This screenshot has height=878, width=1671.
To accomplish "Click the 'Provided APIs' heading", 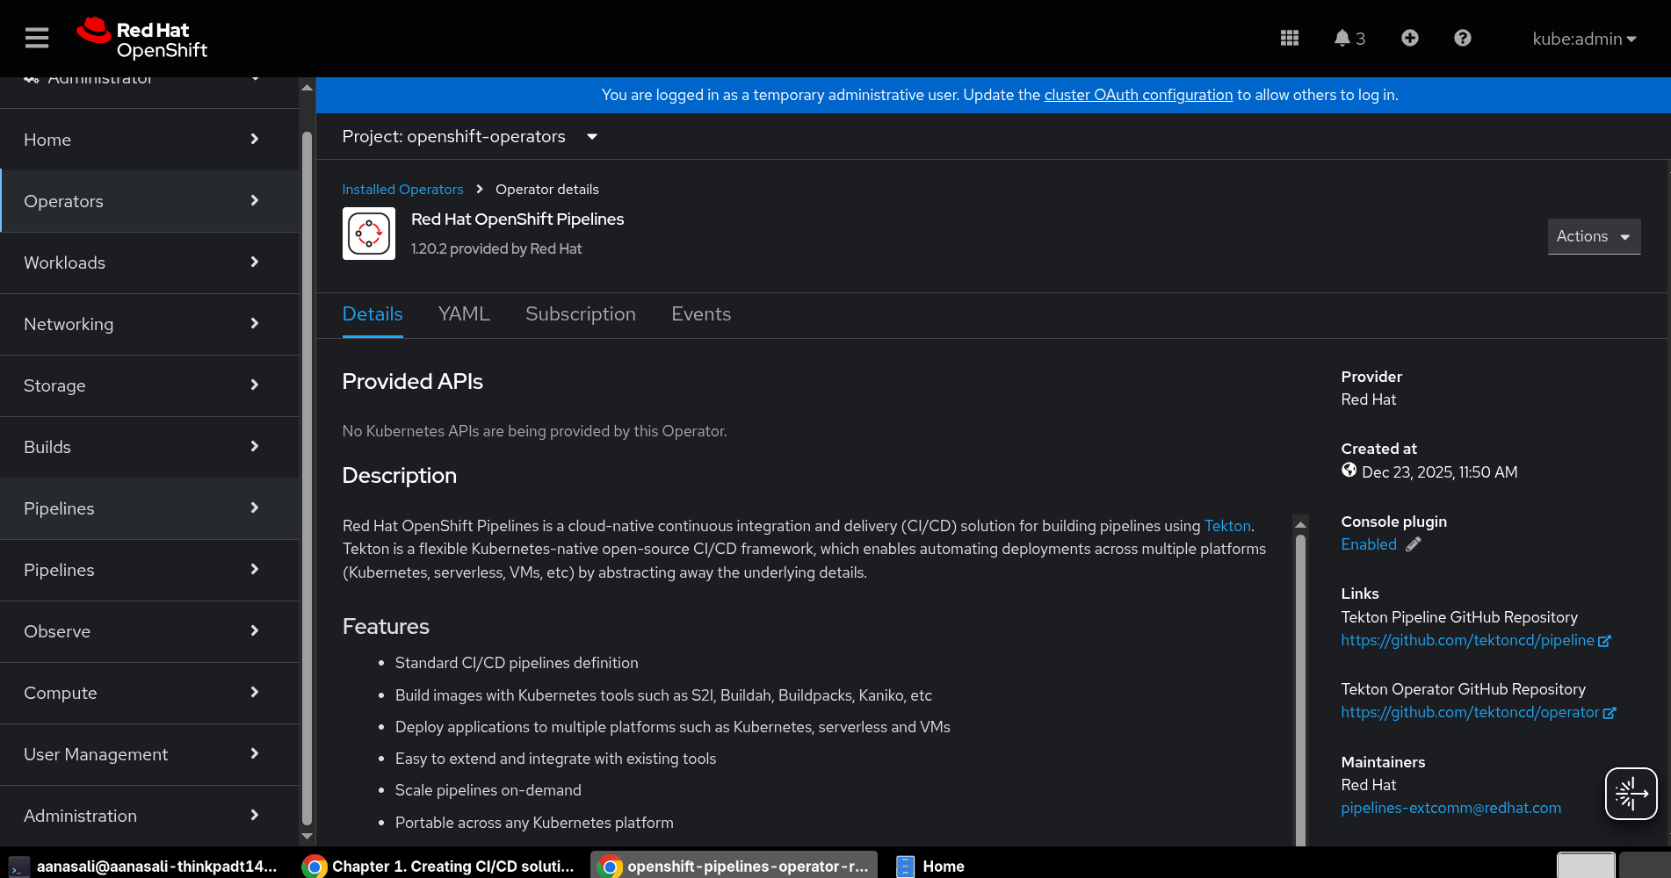I will click(412, 382).
